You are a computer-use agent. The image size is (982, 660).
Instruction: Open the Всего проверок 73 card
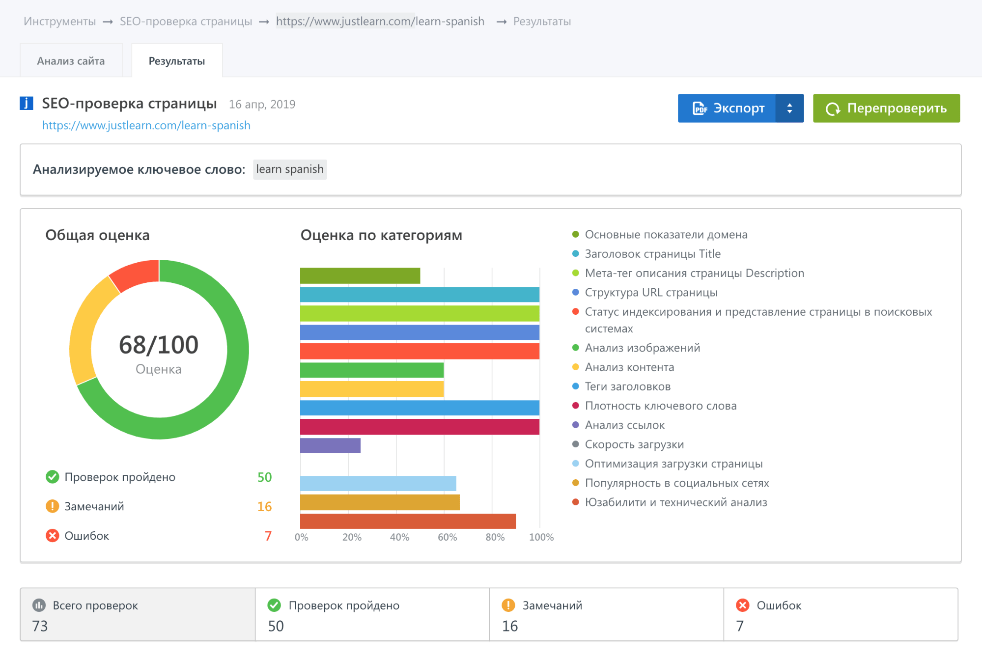pyautogui.click(x=138, y=615)
